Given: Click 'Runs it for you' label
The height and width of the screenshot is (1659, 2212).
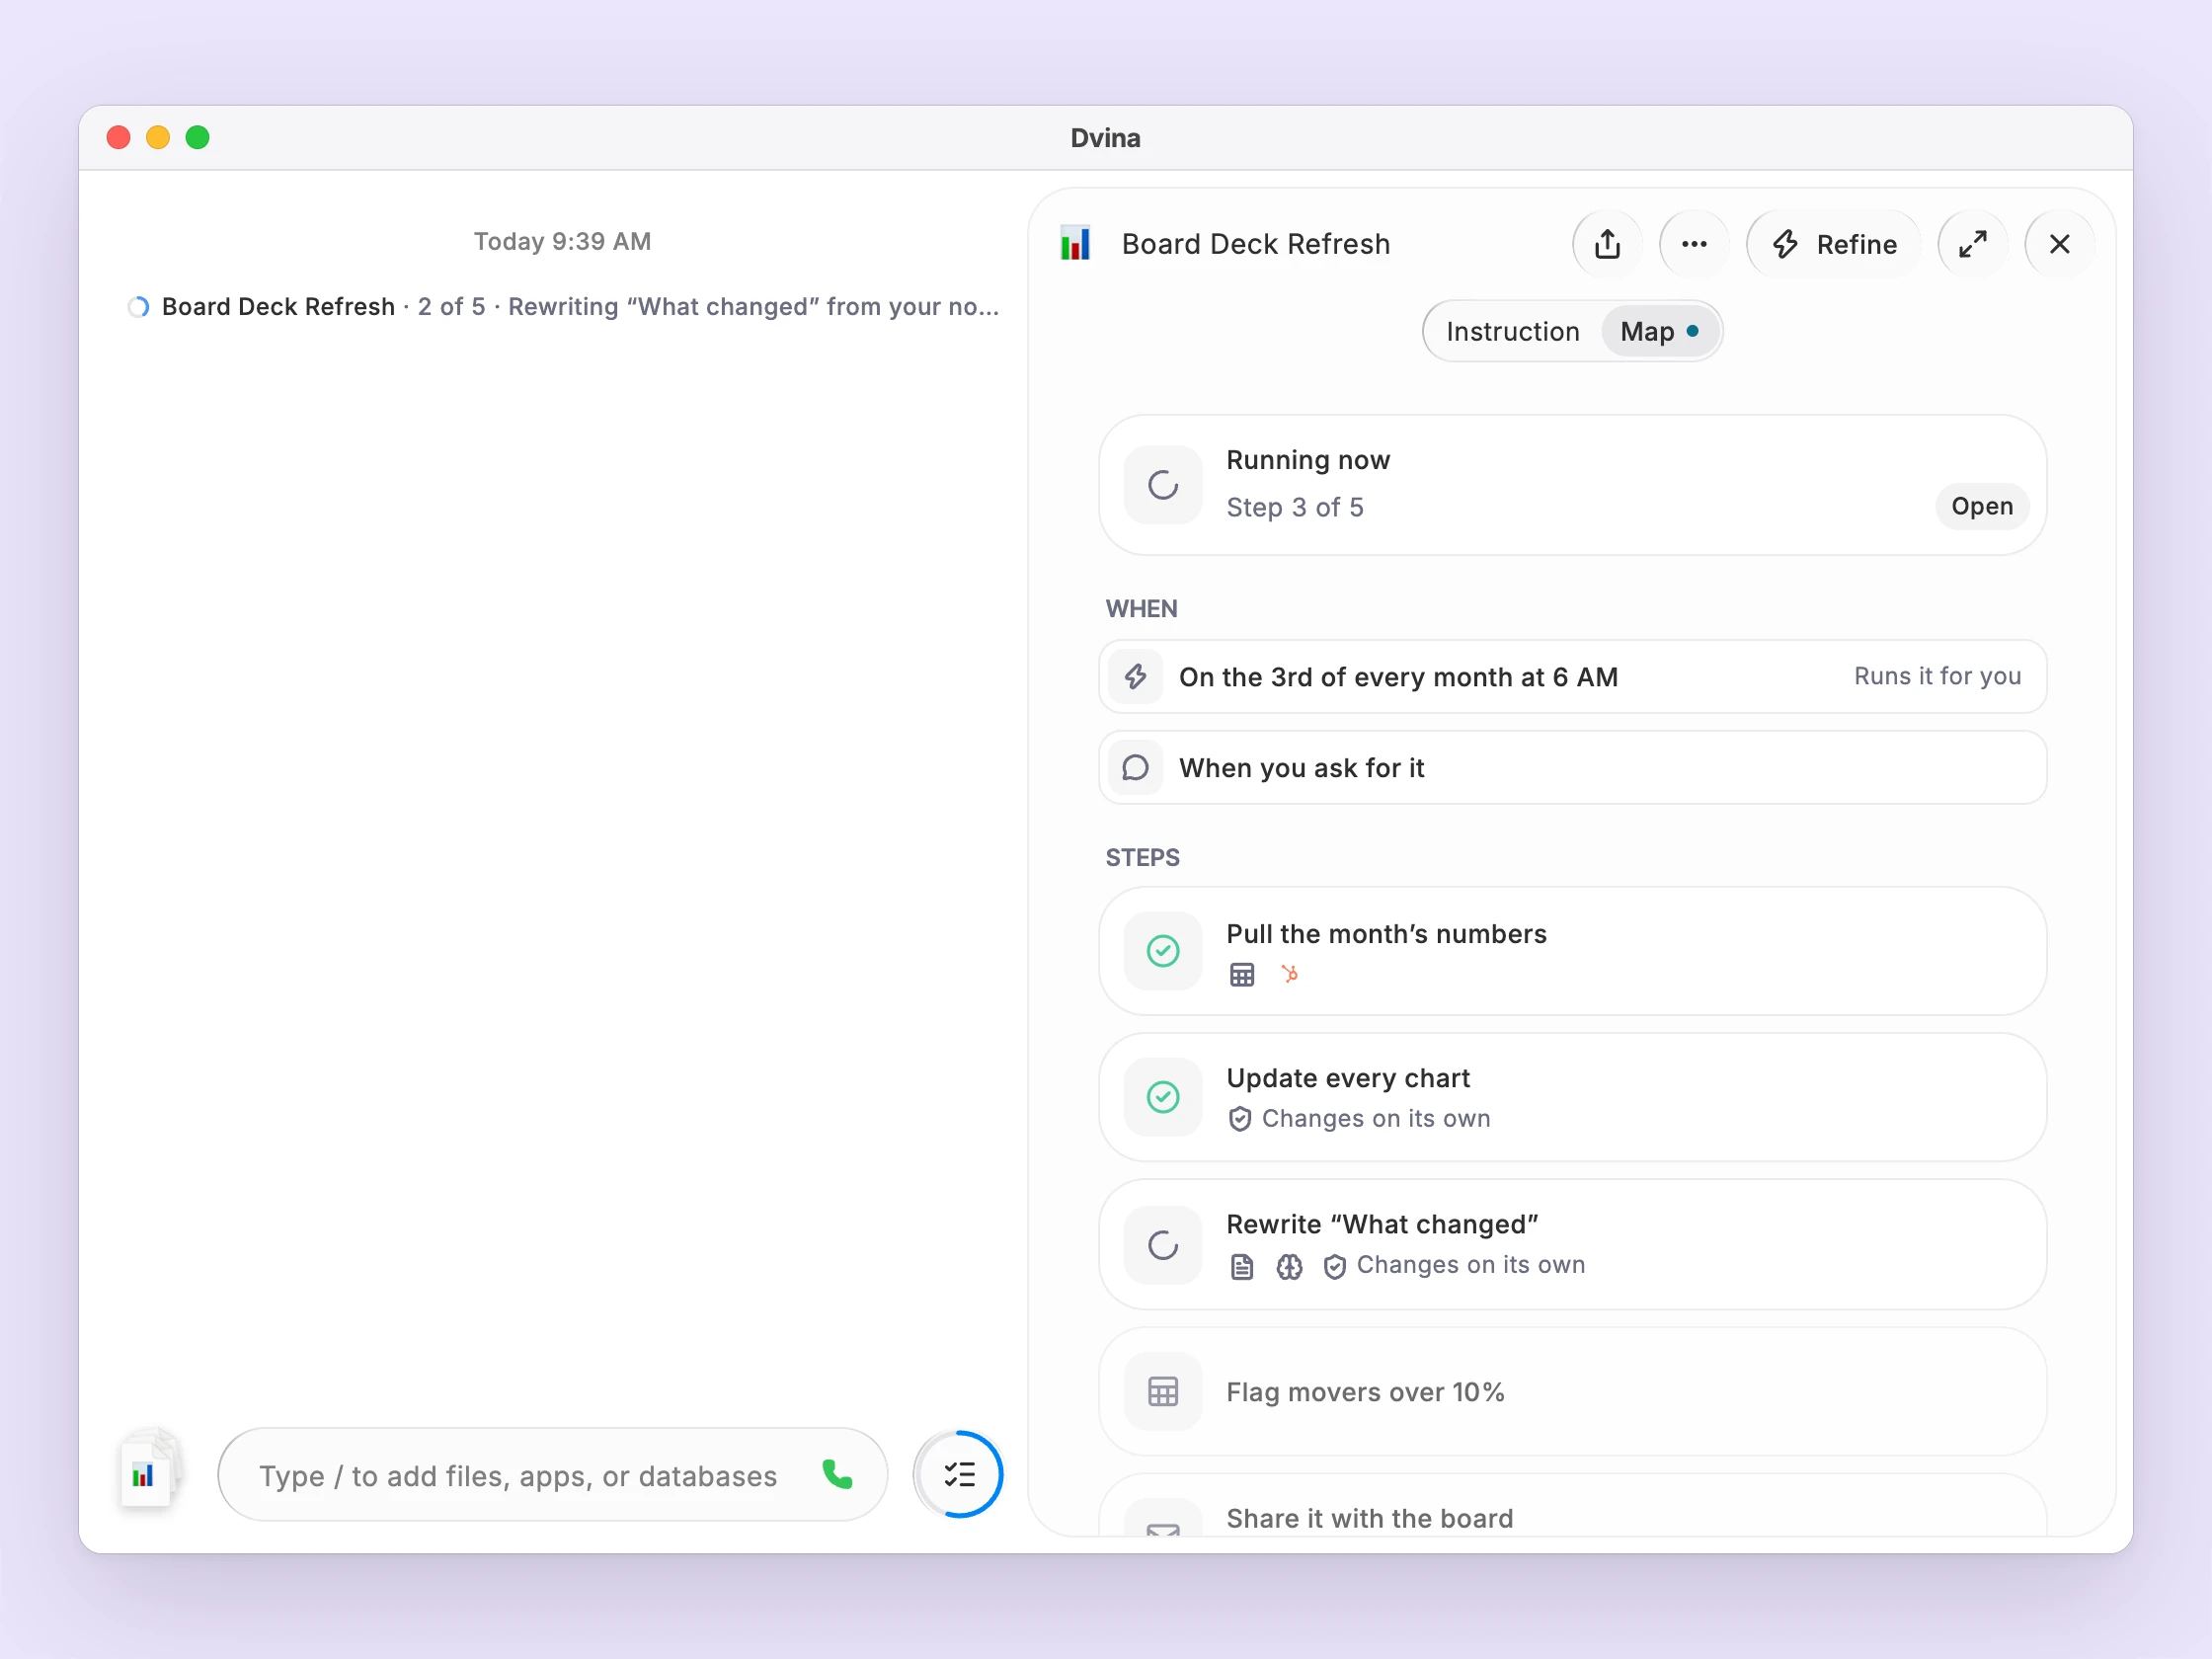Looking at the screenshot, I should tap(1937, 677).
